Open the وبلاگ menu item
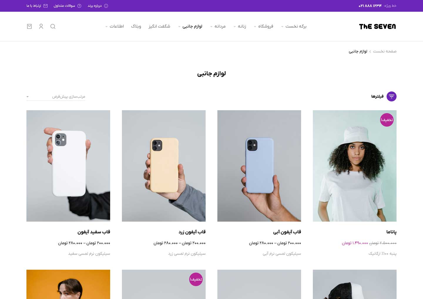This screenshot has height=299, width=423. pyautogui.click(x=136, y=26)
